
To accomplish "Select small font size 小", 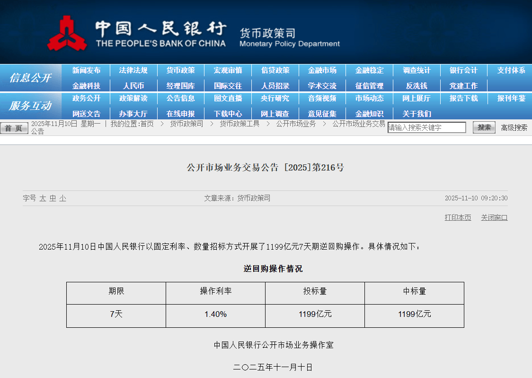I will pos(62,198).
